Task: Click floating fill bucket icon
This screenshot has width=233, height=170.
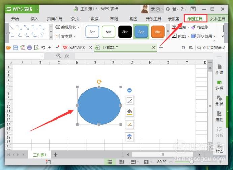Action: pos(129,112)
